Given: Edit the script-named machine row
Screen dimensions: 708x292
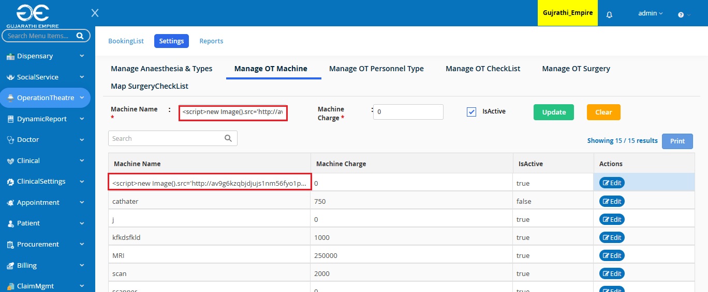Looking at the screenshot, I should tap(612, 183).
